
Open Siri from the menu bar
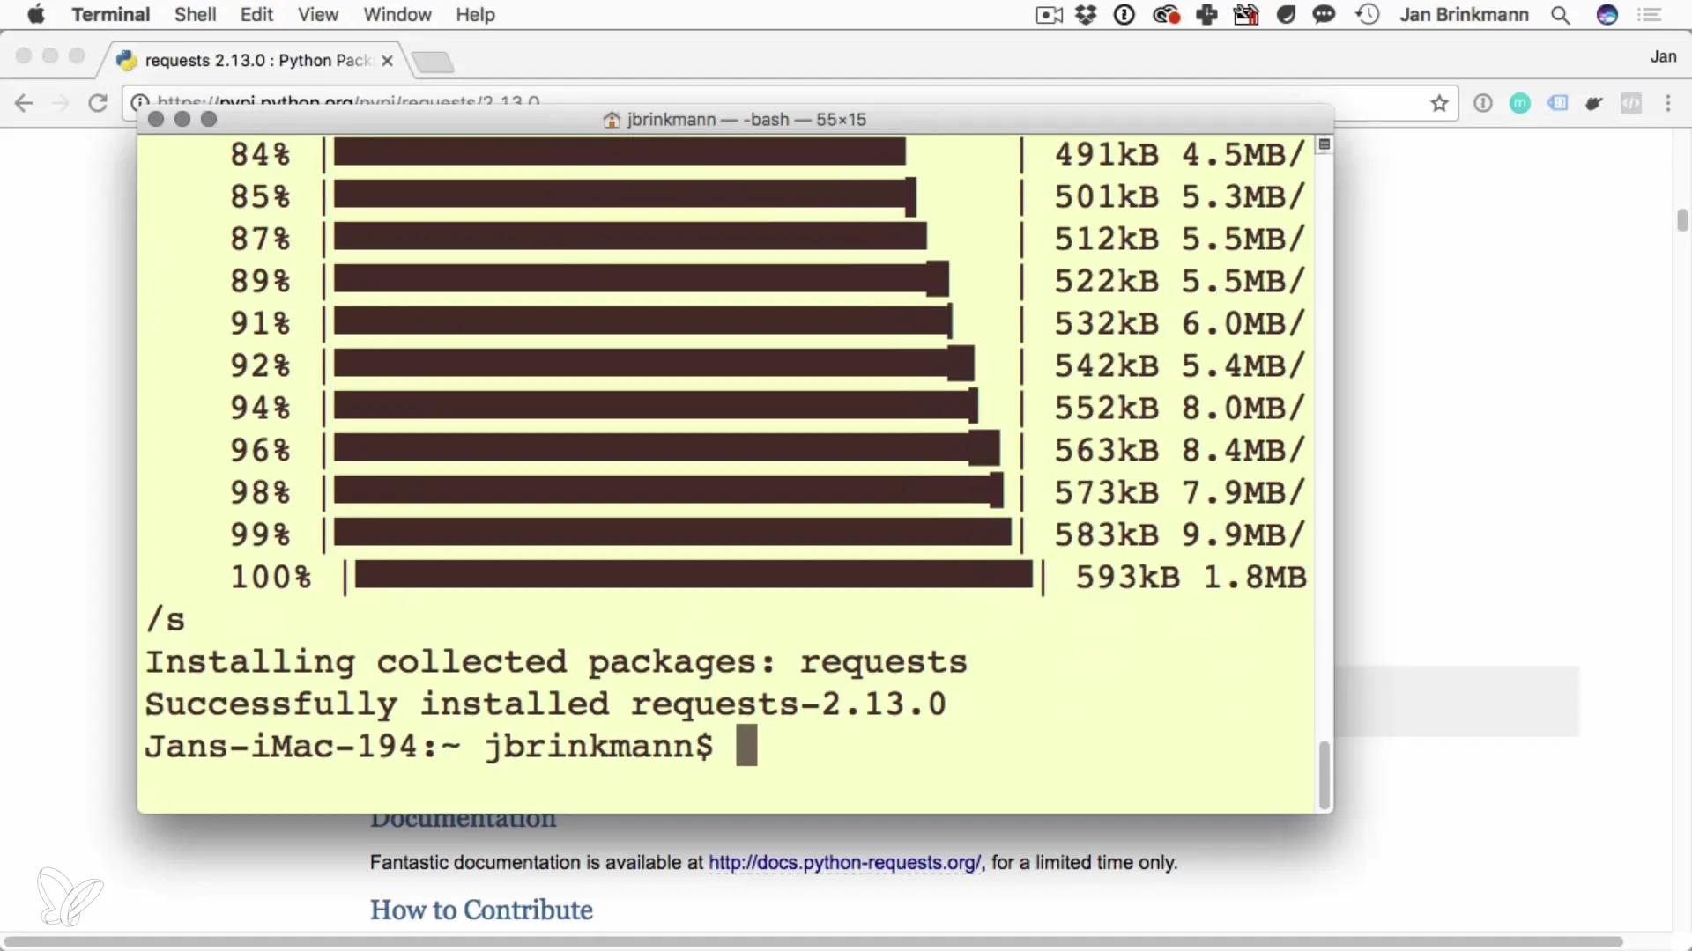[1607, 15]
